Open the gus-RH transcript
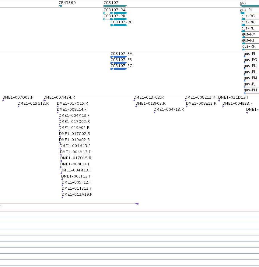 tap(250, 49)
